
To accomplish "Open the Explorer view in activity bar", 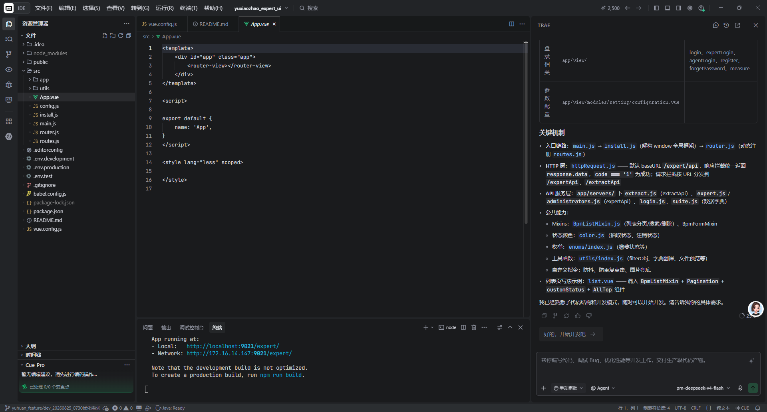I will coord(9,24).
